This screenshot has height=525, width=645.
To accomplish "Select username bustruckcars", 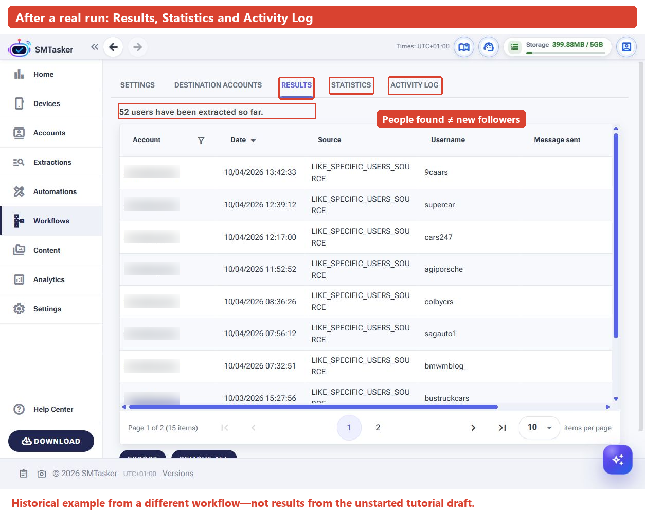I will tap(447, 398).
